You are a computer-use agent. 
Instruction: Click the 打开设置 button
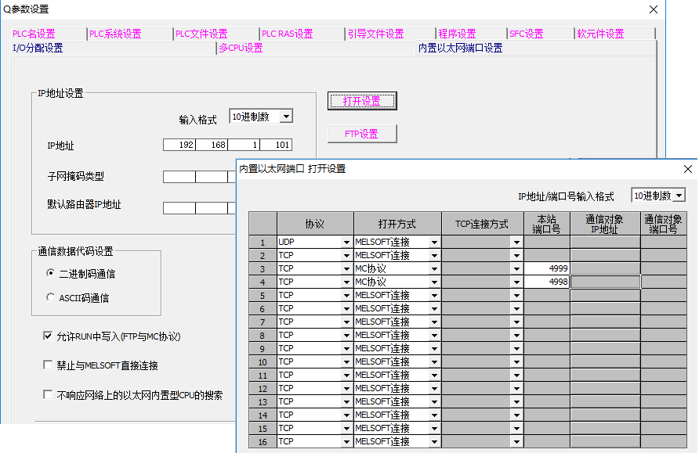pos(361,101)
